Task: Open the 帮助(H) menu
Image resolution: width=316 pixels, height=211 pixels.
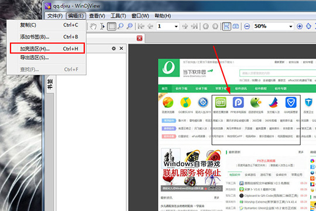Action: (163, 16)
